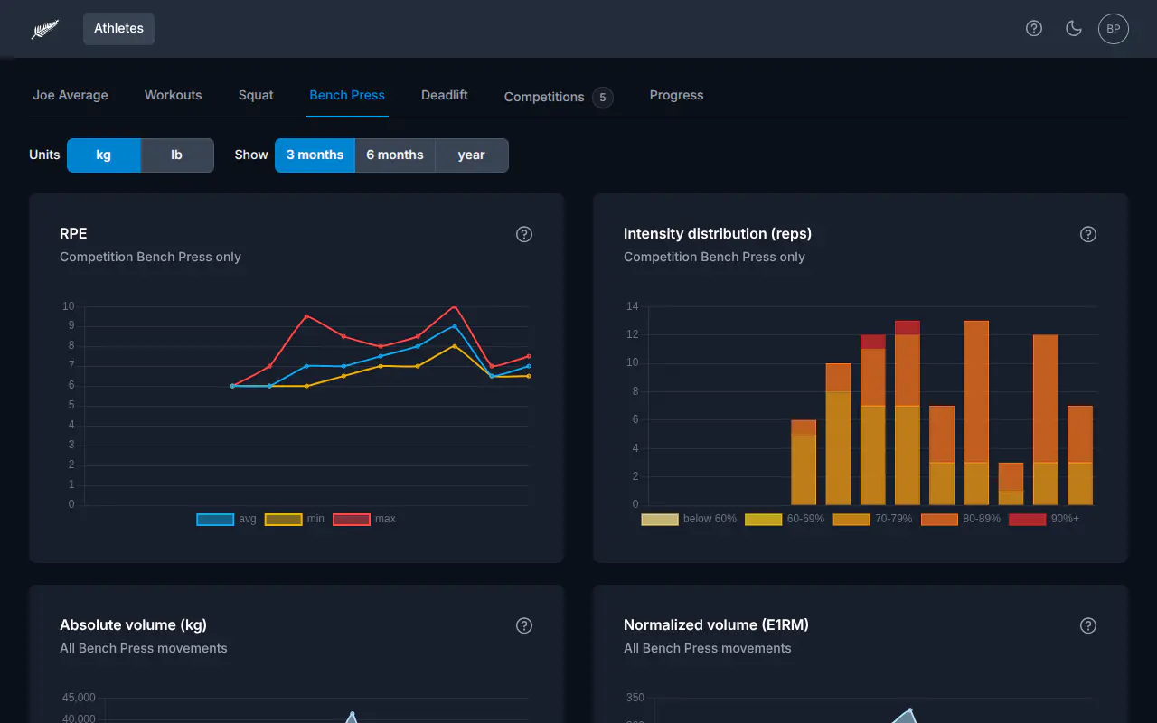Switch units to lb

click(177, 155)
